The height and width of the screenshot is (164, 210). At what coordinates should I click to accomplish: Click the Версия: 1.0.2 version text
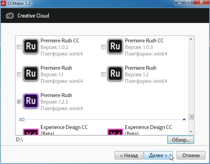click(x=54, y=47)
